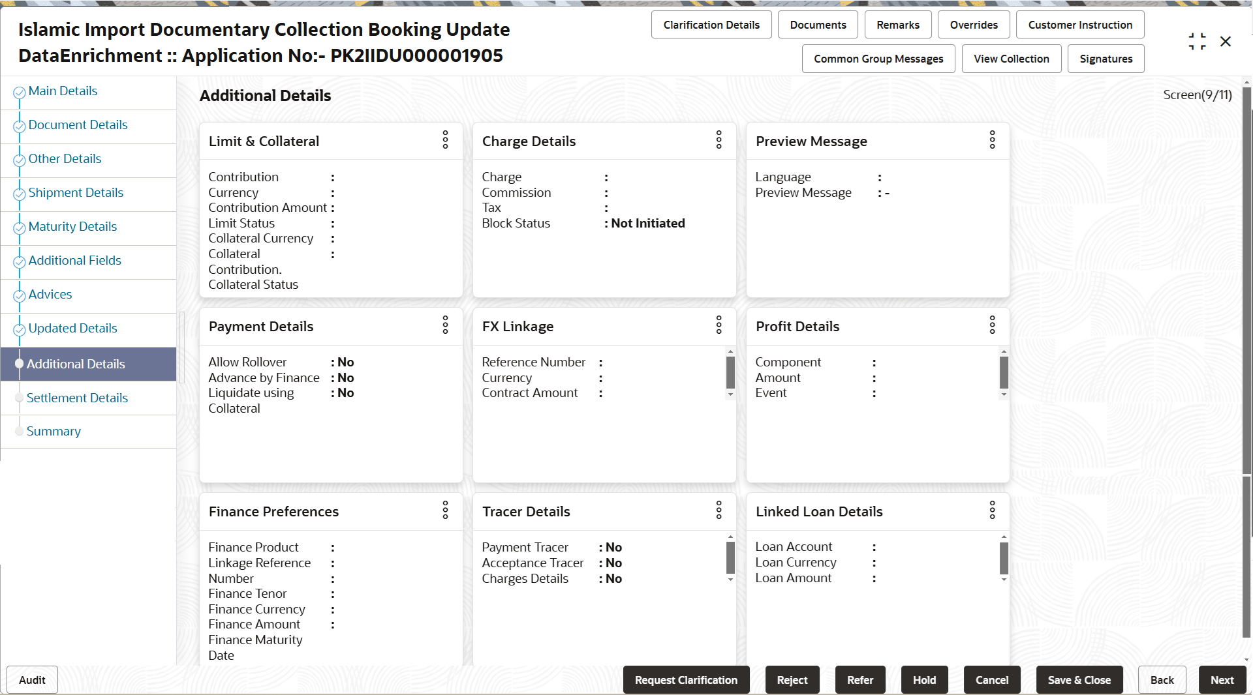
Task: Click the 'Screen(9/11)' indicator
Action: [1198, 95]
